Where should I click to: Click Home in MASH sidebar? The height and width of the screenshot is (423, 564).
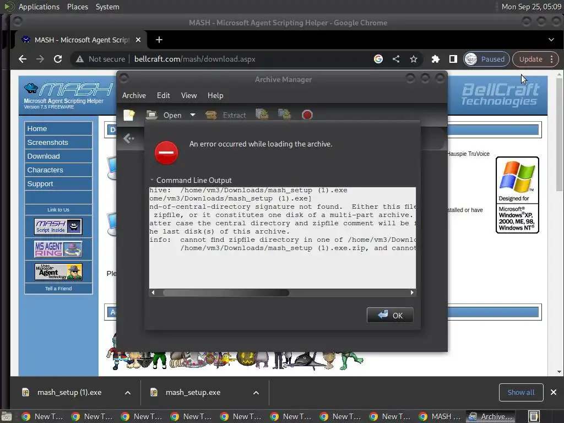point(58,129)
